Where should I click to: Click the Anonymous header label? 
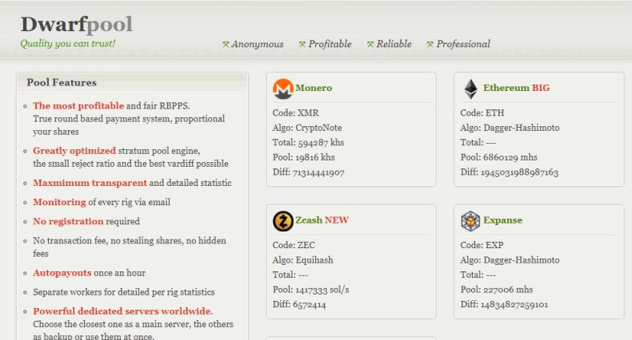(257, 44)
